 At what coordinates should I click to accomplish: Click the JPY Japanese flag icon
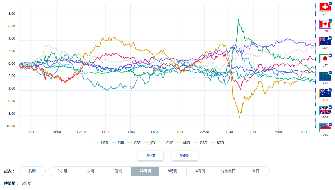[325, 59]
